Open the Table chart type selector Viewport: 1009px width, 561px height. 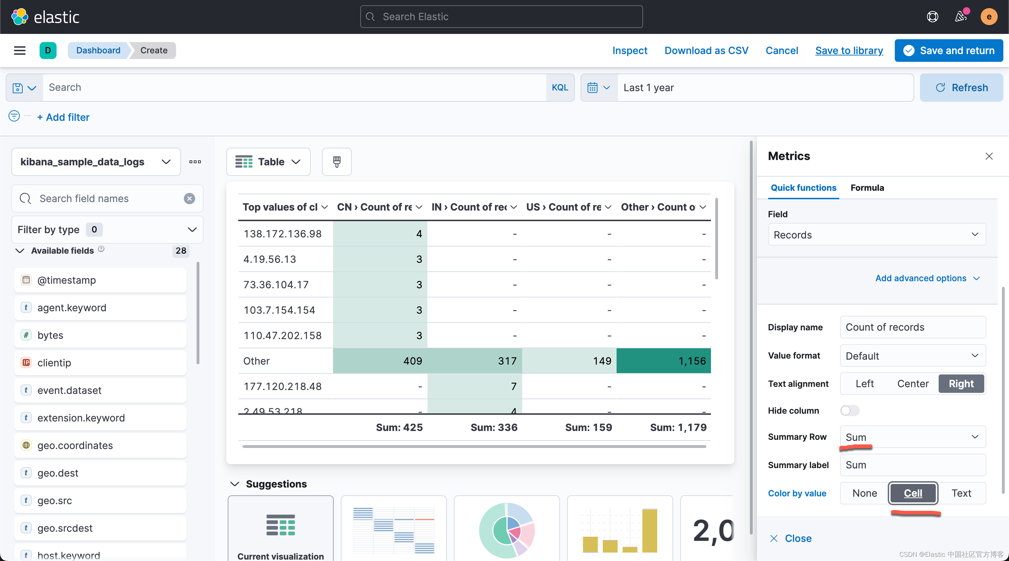268,162
